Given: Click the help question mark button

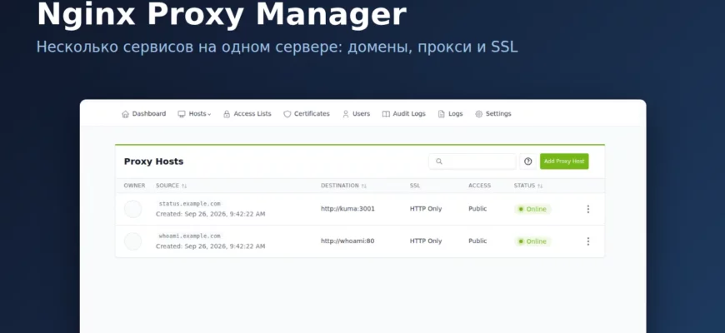Looking at the screenshot, I should [528, 162].
